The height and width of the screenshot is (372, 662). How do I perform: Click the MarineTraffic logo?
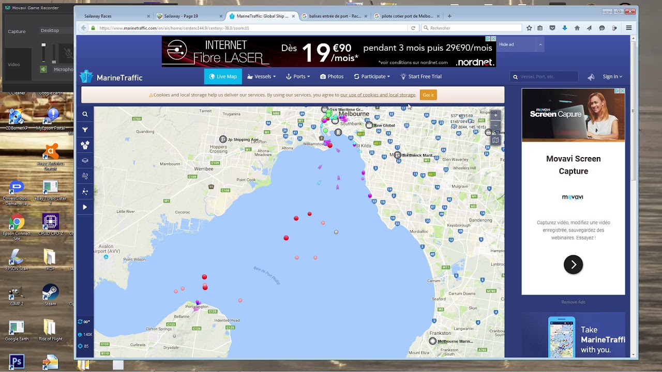pyautogui.click(x=111, y=77)
